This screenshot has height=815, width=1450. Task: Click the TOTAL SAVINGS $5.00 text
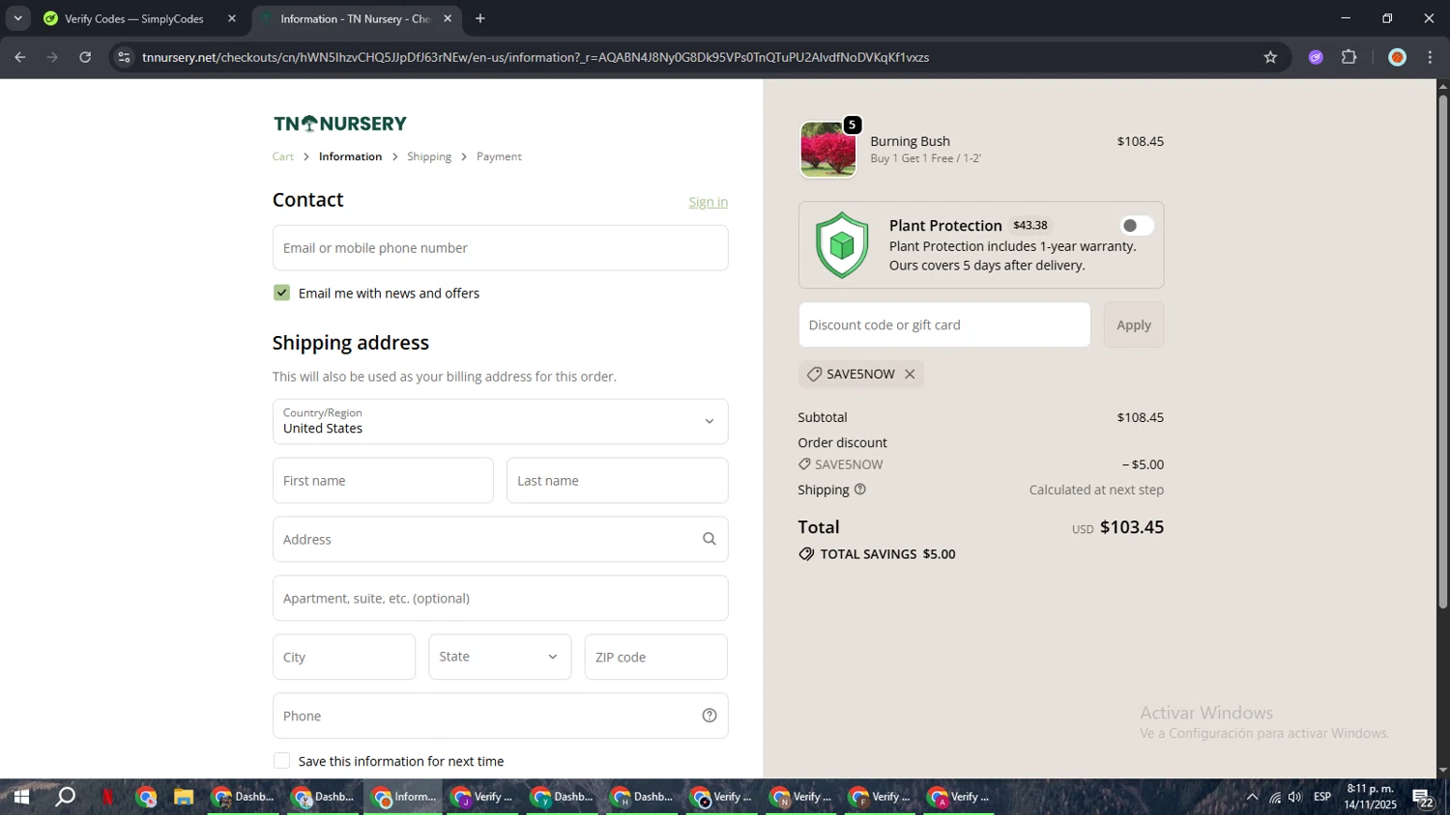(x=887, y=554)
